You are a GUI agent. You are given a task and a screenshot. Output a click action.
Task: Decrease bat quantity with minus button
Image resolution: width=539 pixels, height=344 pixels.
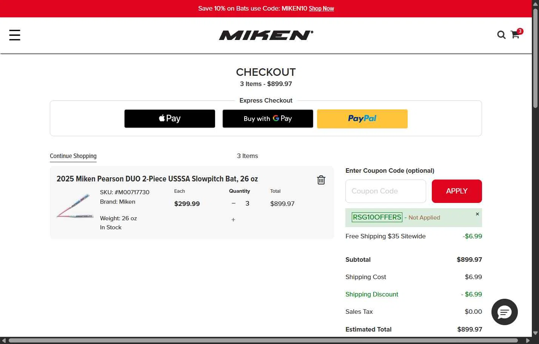[x=233, y=203]
